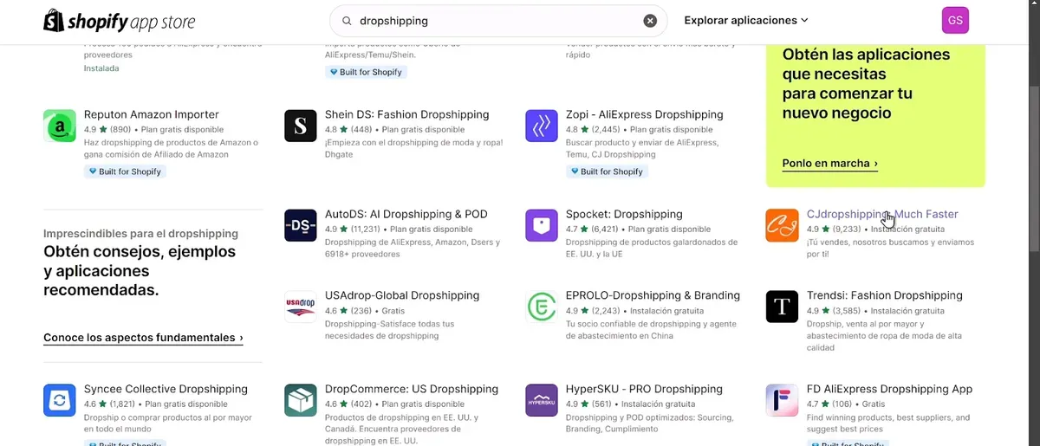Open Reputon Amazon Importer title link
The width and height of the screenshot is (1040, 446).
pos(152,114)
